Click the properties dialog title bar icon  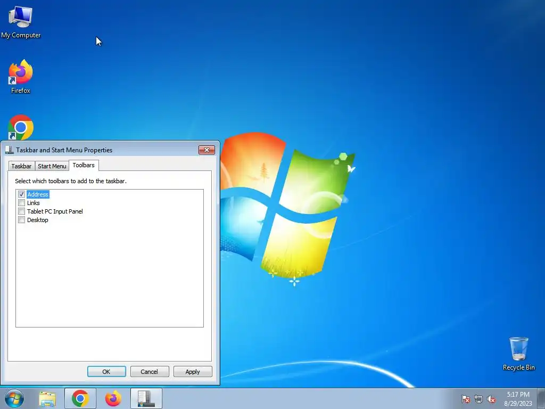(10, 150)
